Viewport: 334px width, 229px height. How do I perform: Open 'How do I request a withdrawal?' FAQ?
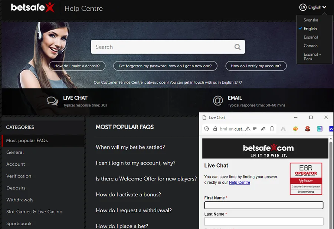click(134, 210)
